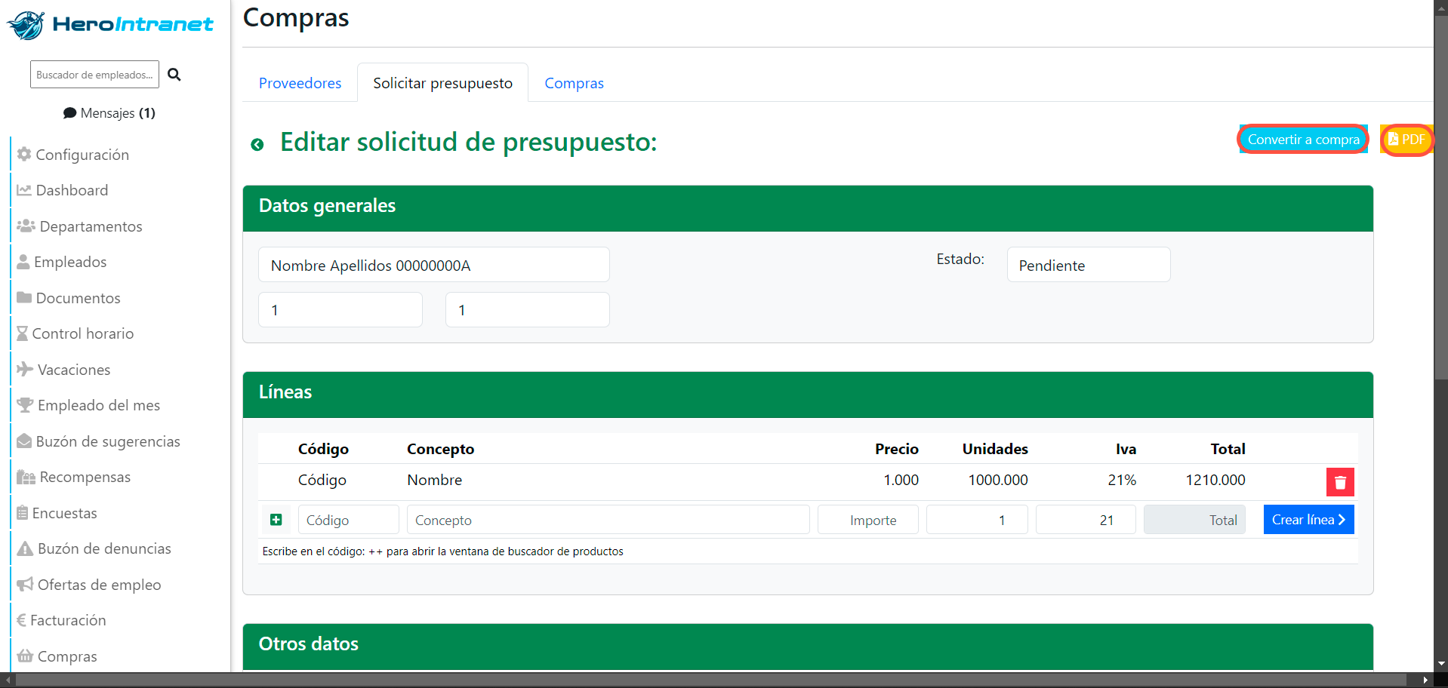Click the Facturación euro icon
The image size is (1448, 688).
(21, 620)
